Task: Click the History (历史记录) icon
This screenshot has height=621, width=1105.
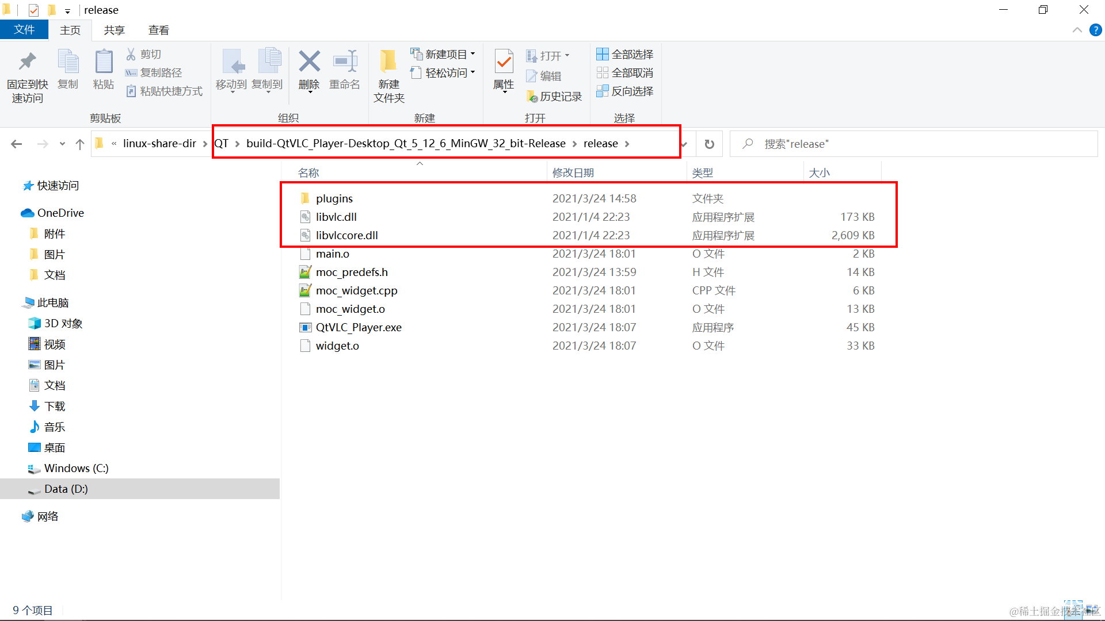Action: click(532, 97)
